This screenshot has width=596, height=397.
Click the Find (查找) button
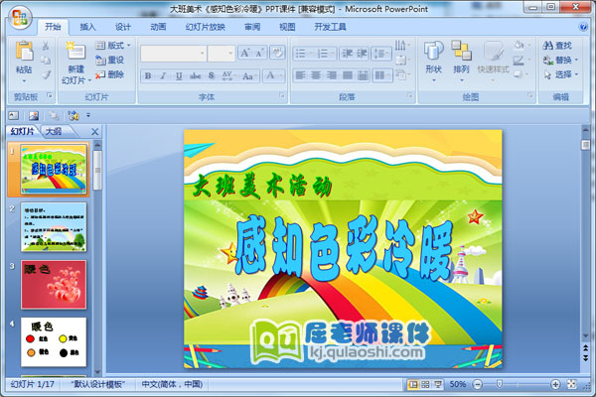pos(557,46)
